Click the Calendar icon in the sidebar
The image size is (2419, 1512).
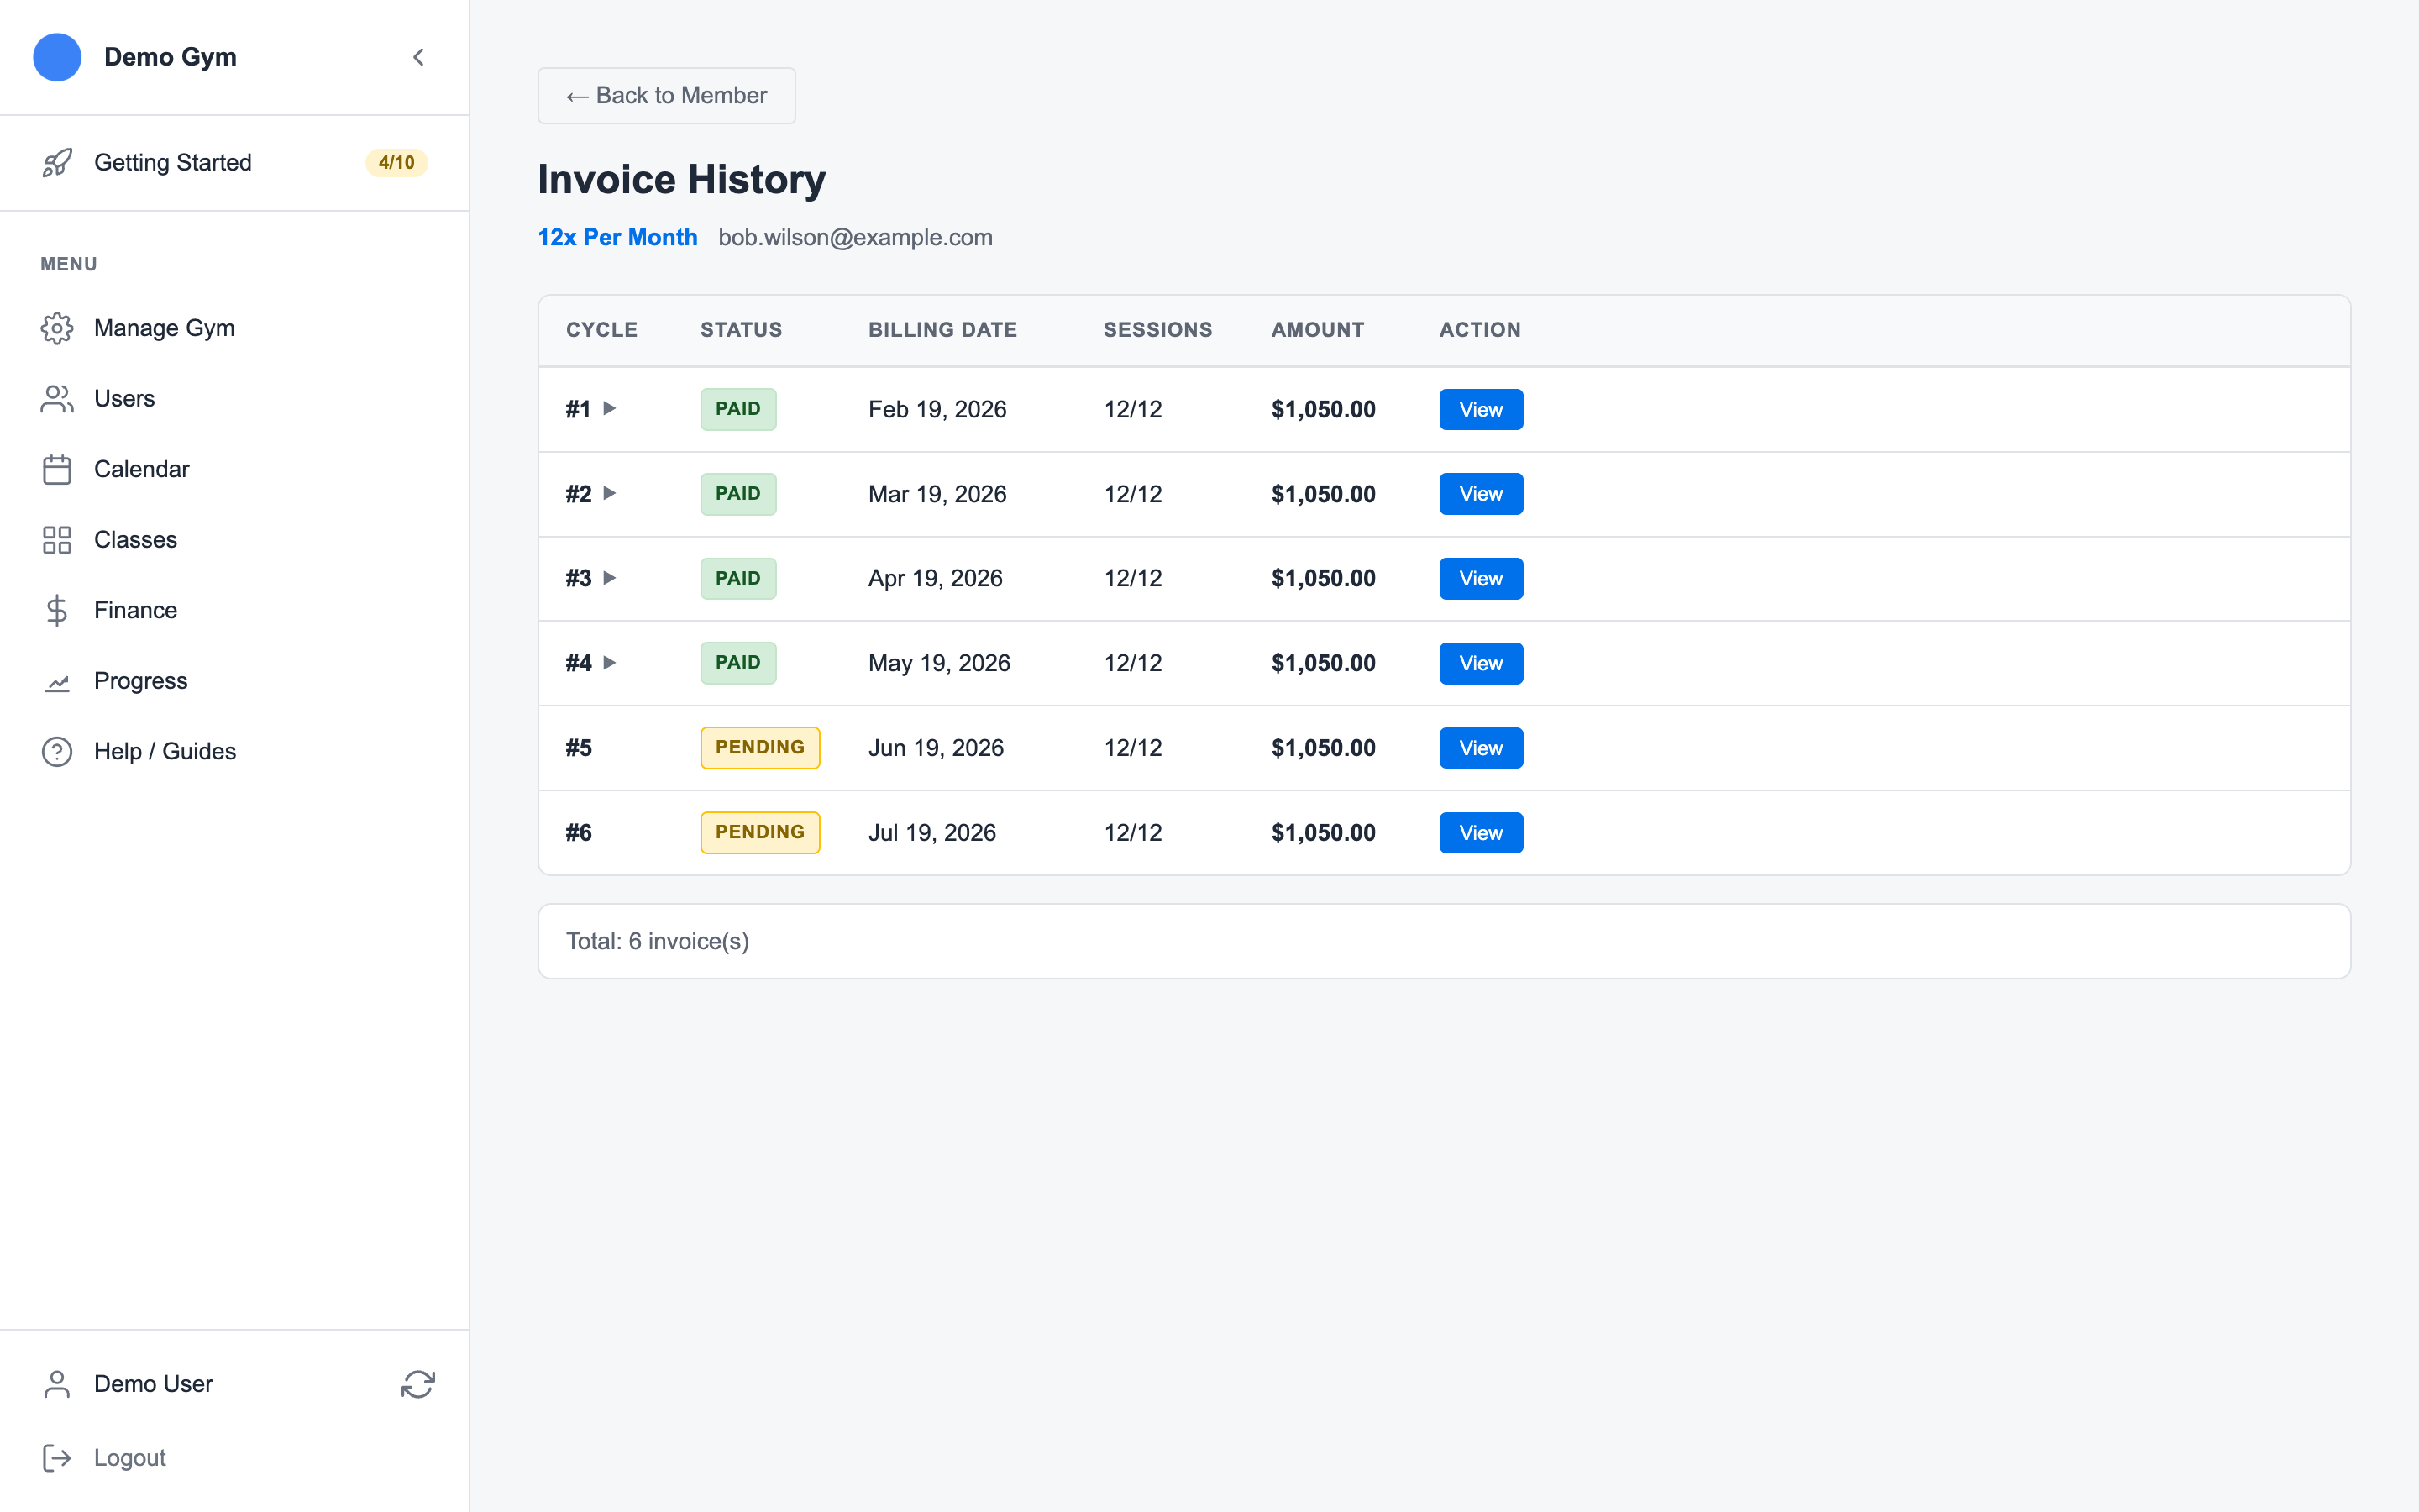[57, 469]
